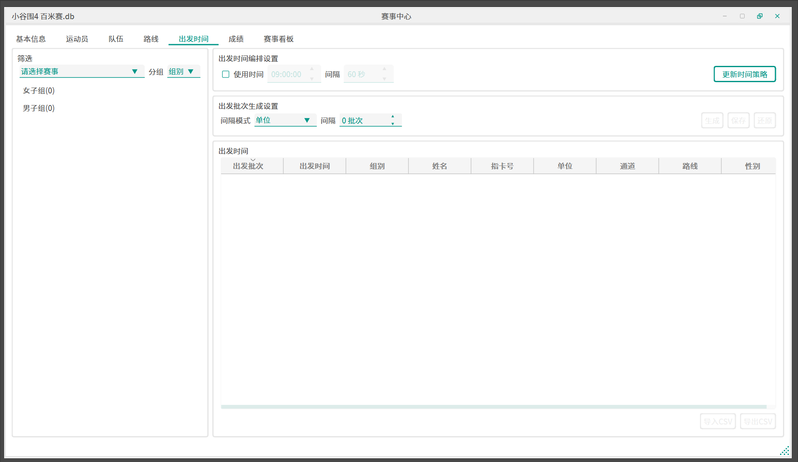Click the resize grip in bottom-right corner
The height and width of the screenshot is (462, 798).
[784, 451]
